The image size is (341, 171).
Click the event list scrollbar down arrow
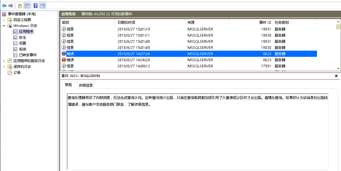tap(338, 68)
